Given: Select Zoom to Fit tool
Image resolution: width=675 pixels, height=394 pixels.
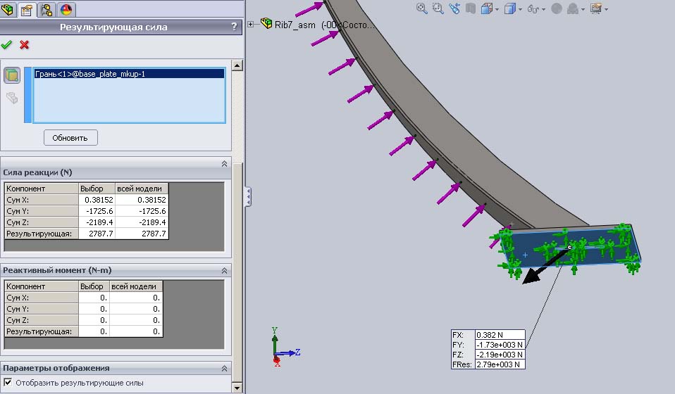Looking at the screenshot, I should (421, 8).
